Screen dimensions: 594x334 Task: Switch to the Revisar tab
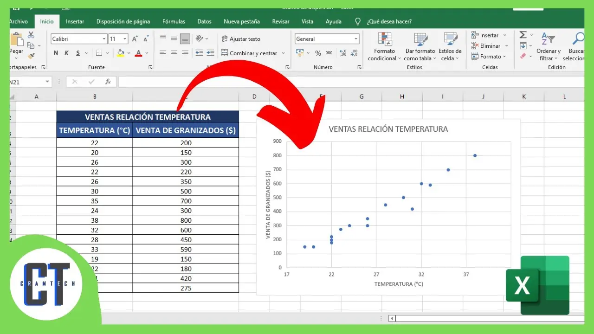pos(281,21)
